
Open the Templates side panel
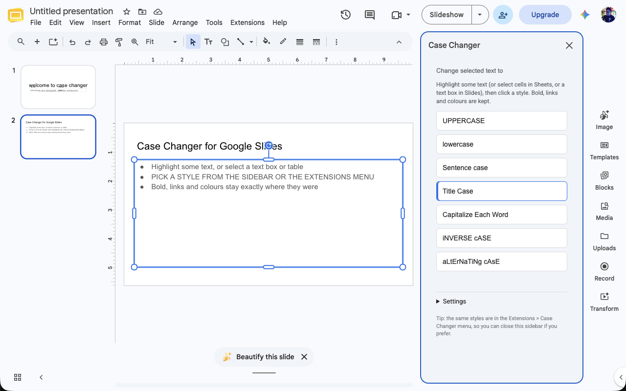604,151
